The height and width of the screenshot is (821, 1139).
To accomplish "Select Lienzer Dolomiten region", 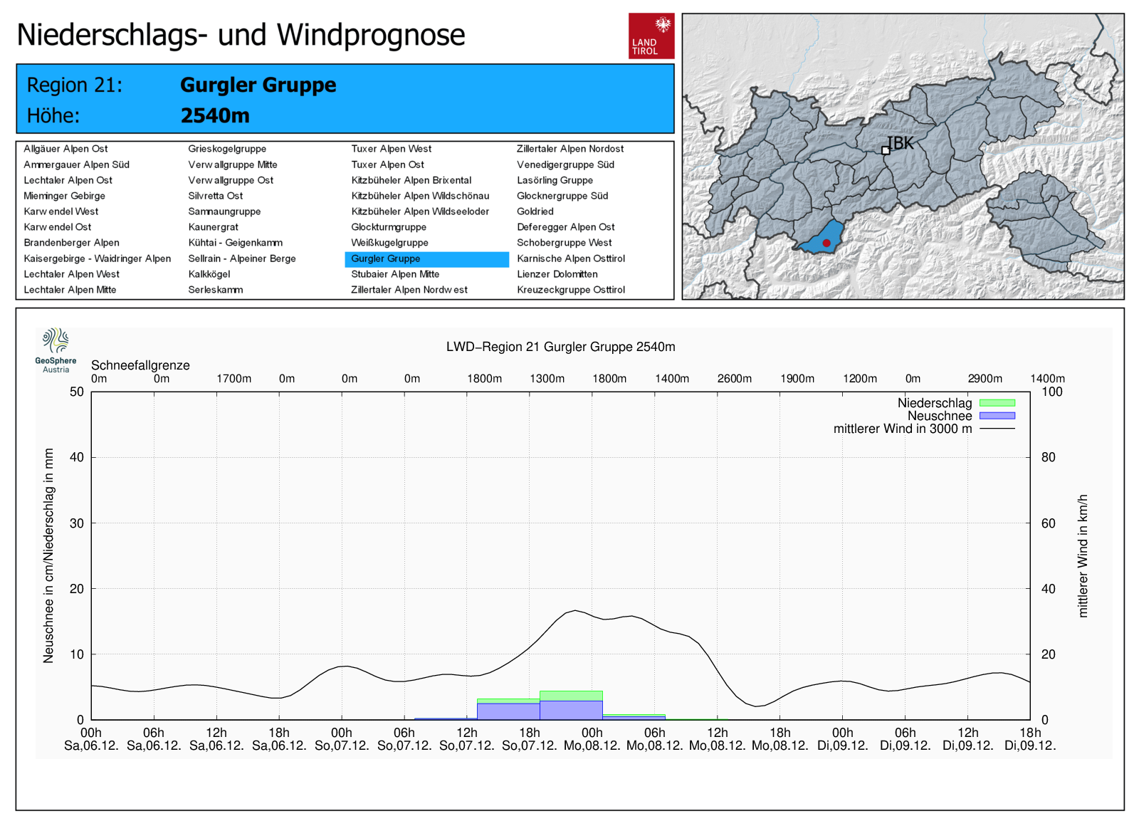I will tap(557, 274).
